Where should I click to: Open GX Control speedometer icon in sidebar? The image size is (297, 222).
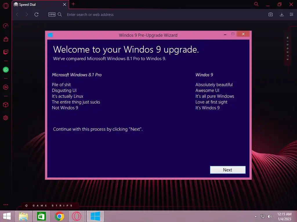point(6,26)
